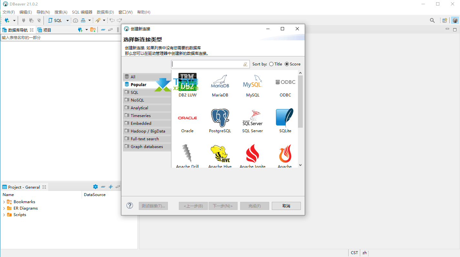Expand the SQL button dropdown arrow
The height and width of the screenshot is (257, 460).
point(67,21)
